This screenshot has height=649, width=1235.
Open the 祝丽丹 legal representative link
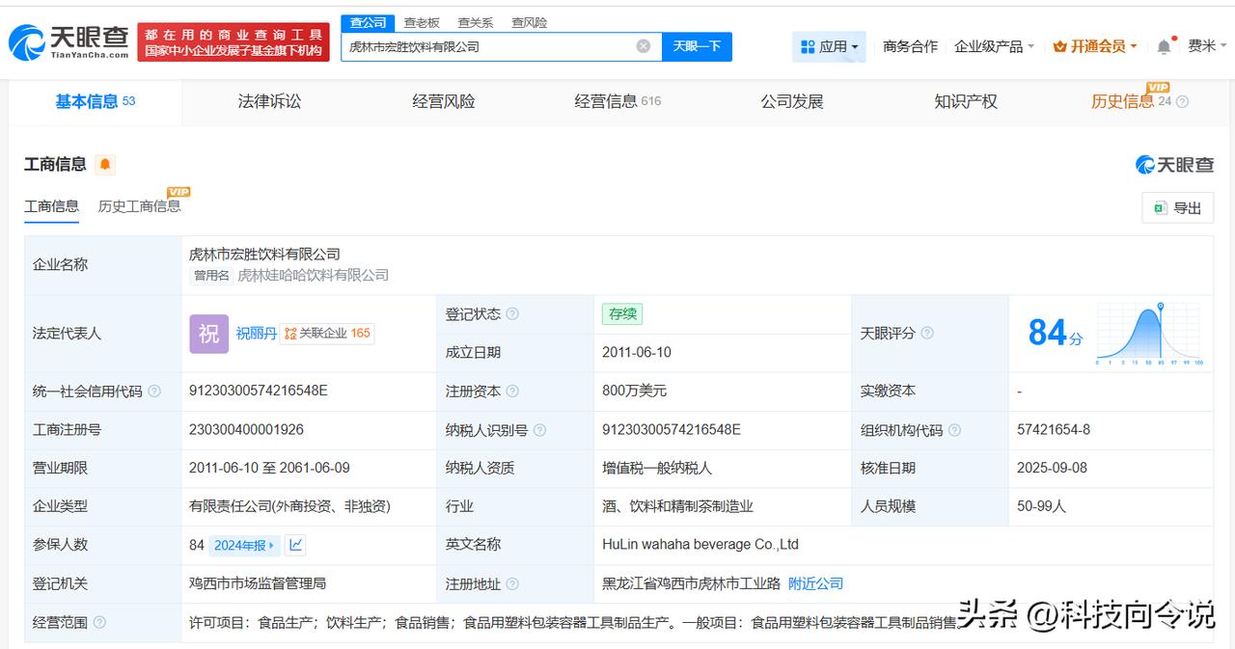coord(257,334)
